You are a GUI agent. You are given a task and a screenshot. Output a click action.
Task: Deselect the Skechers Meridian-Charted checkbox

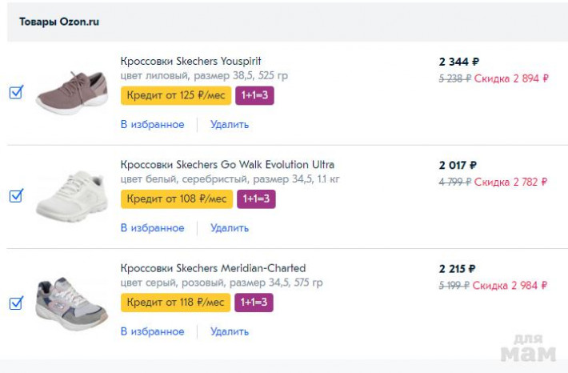click(x=16, y=303)
